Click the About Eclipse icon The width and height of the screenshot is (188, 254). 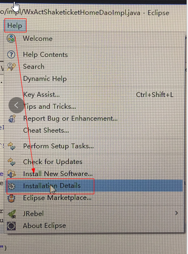[x=11, y=226]
